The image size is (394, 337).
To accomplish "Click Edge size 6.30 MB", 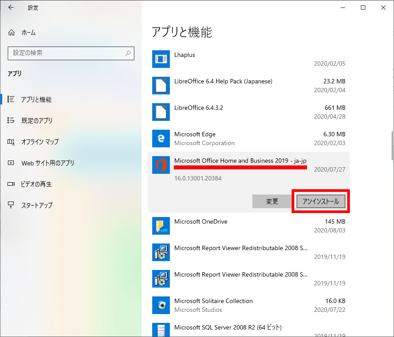I will point(334,134).
